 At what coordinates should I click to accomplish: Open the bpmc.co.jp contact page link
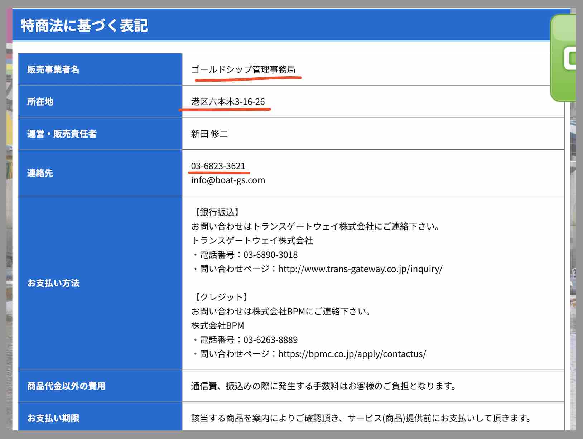point(351,354)
